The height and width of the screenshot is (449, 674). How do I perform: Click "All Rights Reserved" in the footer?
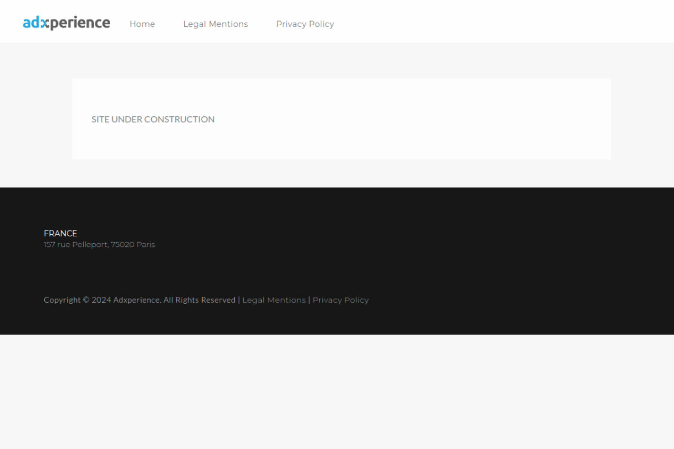click(199, 300)
